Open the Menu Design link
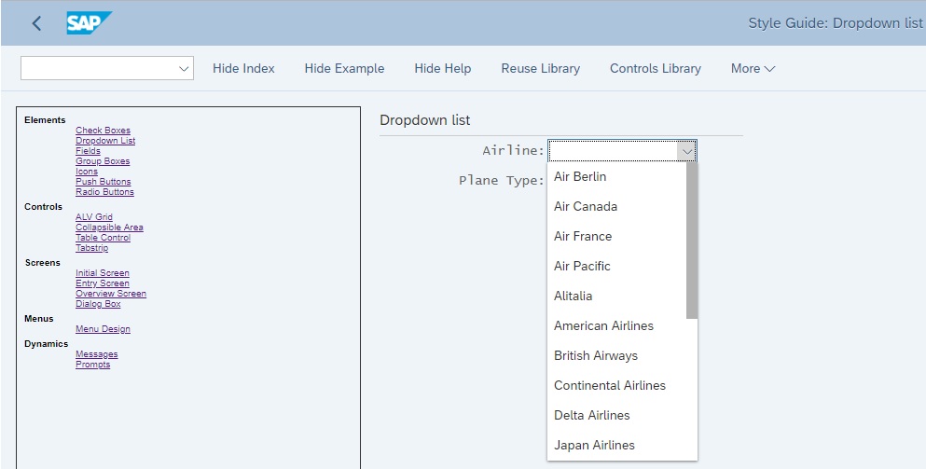Screen dimensions: 926x469 click(103, 329)
